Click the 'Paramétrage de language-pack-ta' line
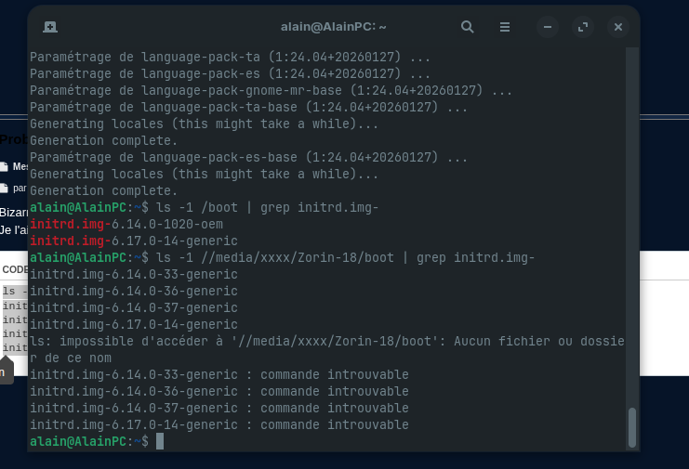Viewport: 689px width, 469px height. [230, 57]
